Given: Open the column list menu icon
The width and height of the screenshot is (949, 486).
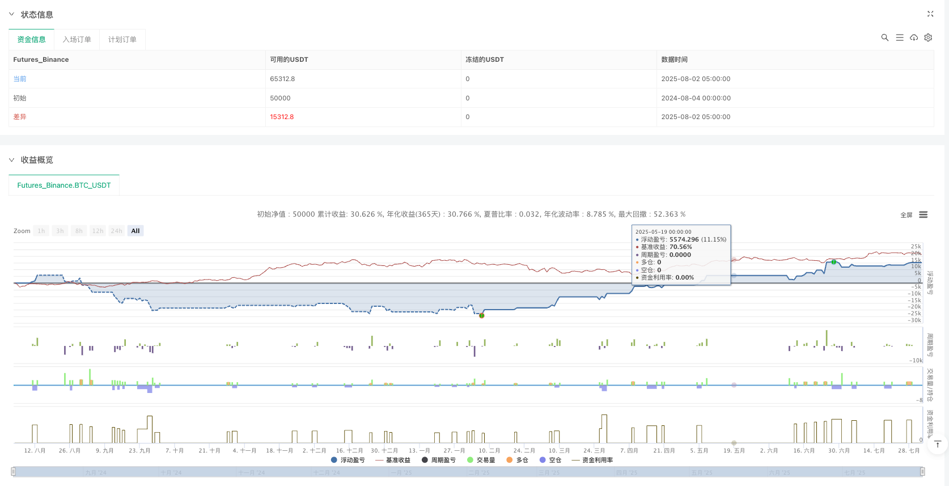Looking at the screenshot, I should tap(899, 37).
